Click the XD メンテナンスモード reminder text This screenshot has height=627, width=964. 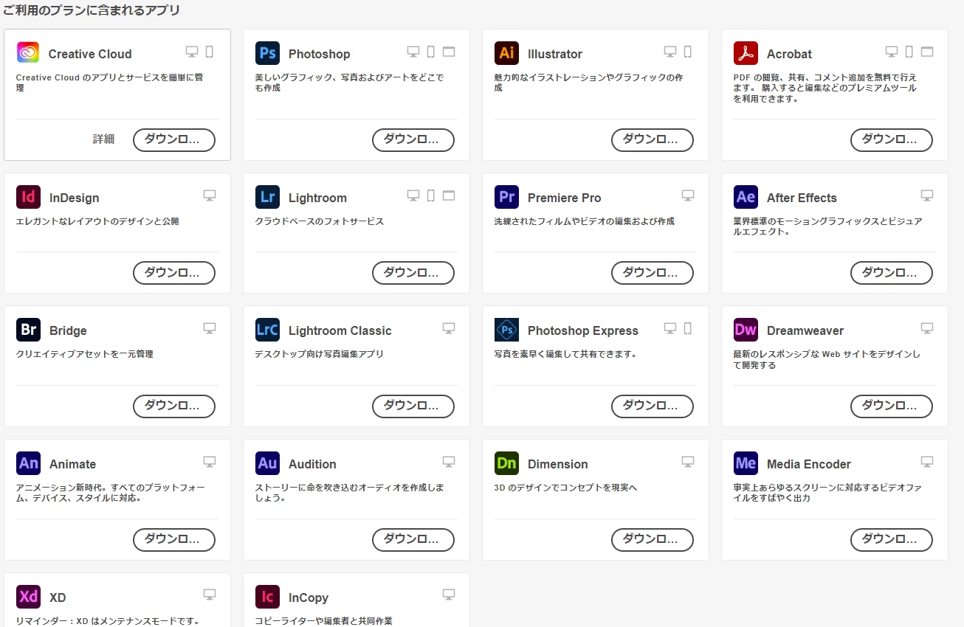109,621
